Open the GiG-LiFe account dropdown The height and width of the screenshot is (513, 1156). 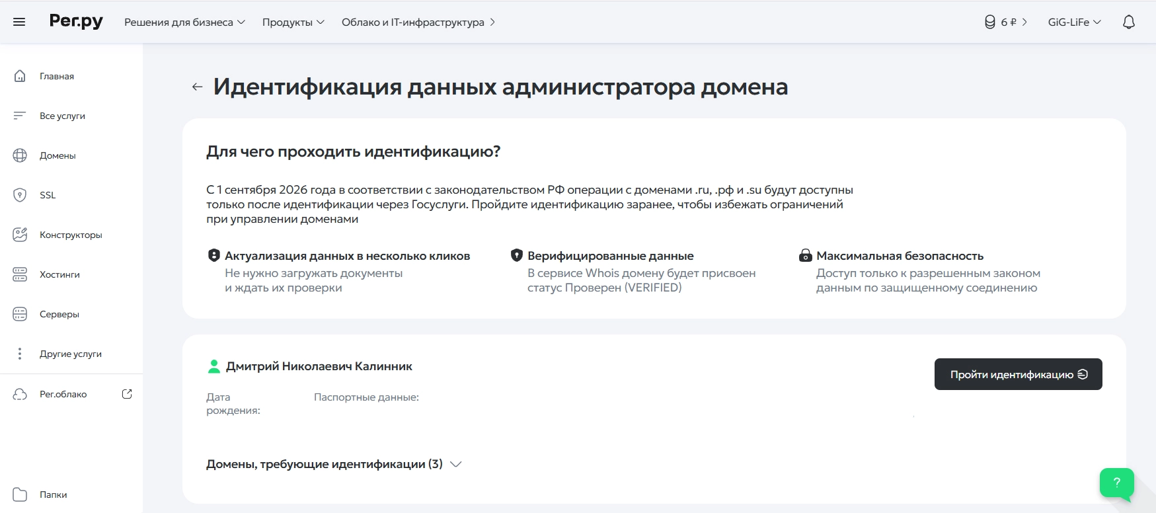point(1074,22)
